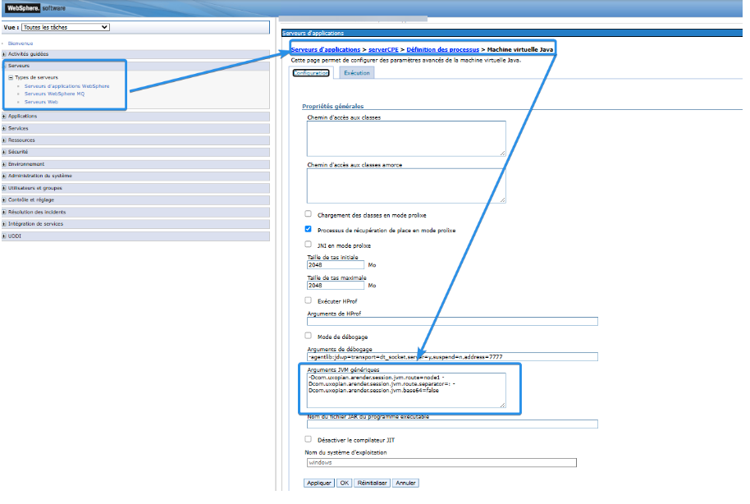The height and width of the screenshot is (504, 750).
Task: Expand the Environnement section
Action: click(4, 164)
